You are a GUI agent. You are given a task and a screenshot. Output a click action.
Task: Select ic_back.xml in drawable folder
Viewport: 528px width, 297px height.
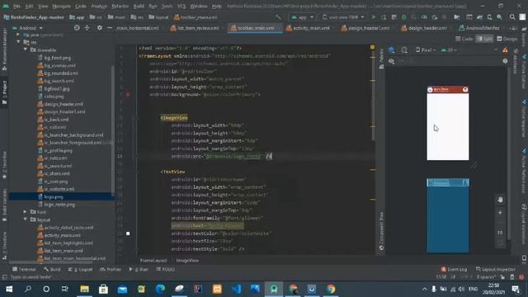point(56,120)
